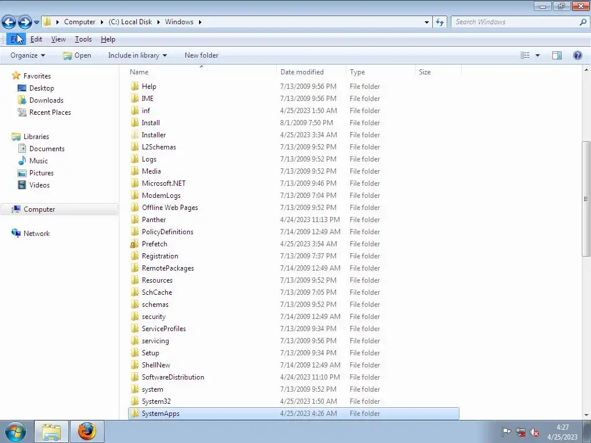The width and height of the screenshot is (591, 443).
Task: Open Videos library
Action: [x=39, y=185]
